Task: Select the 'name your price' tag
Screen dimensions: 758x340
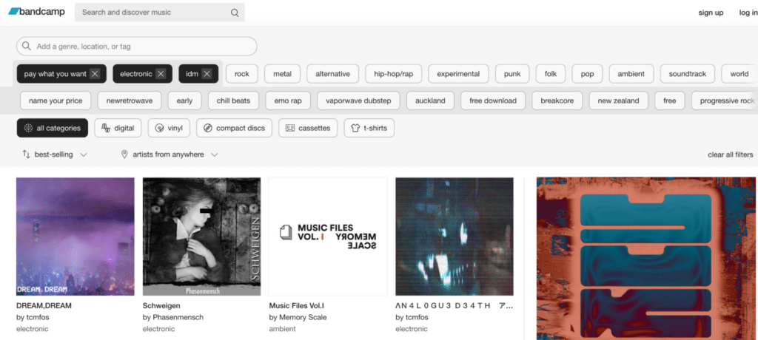Action: 56,101
